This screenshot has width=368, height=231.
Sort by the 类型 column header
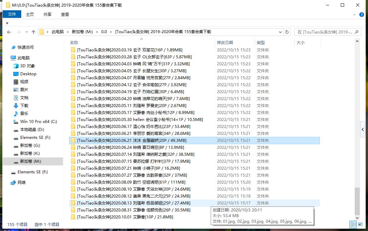point(260,42)
